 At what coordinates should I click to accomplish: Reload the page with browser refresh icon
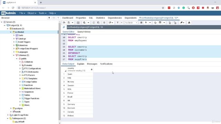13,8
